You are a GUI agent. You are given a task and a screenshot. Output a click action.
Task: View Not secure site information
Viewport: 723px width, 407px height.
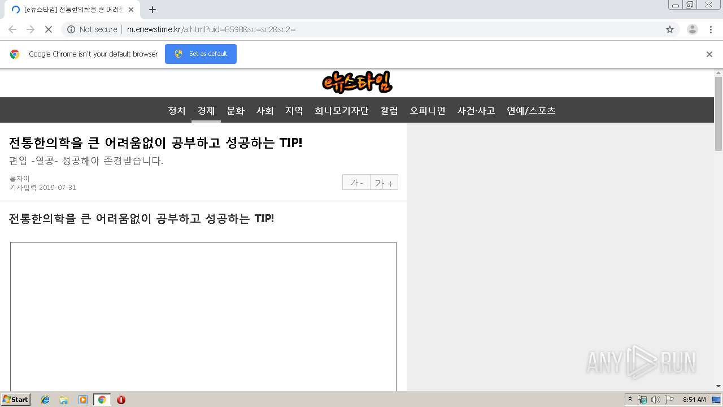click(x=92, y=29)
